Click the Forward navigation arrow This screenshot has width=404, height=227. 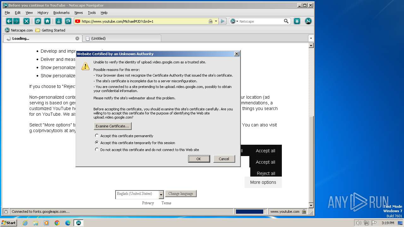coord(16,21)
